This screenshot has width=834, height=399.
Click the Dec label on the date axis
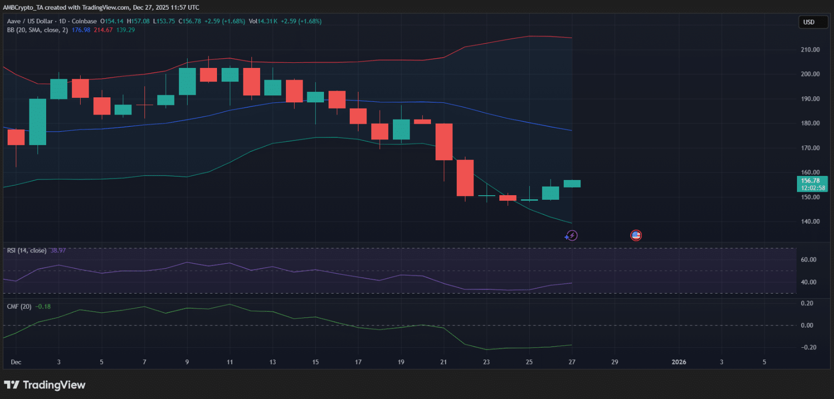tap(16, 362)
